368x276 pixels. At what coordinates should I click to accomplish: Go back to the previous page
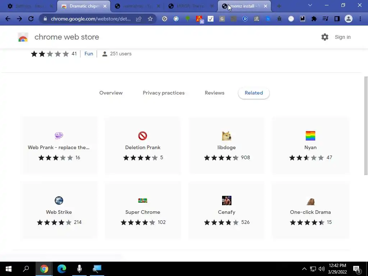coord(8,19)
